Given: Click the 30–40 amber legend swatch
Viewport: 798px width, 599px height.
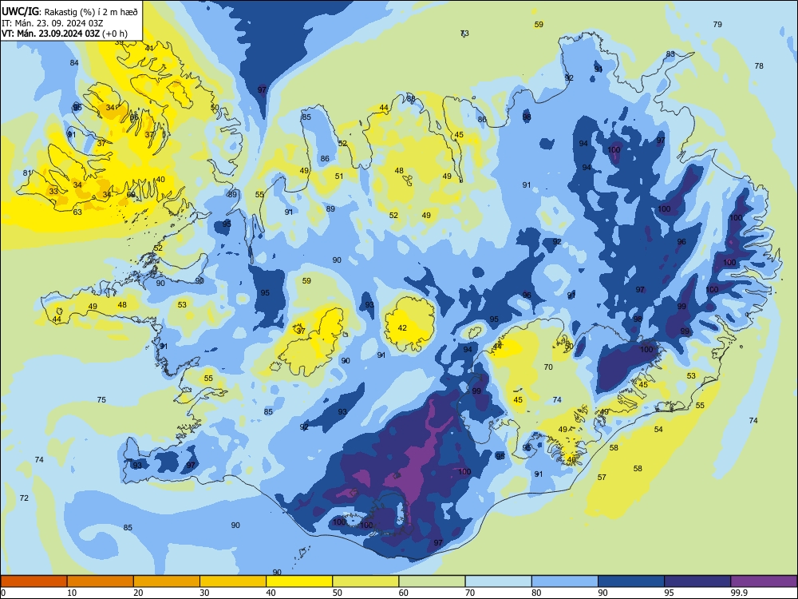Looking at the screenshot, I should tap(233, 581).
